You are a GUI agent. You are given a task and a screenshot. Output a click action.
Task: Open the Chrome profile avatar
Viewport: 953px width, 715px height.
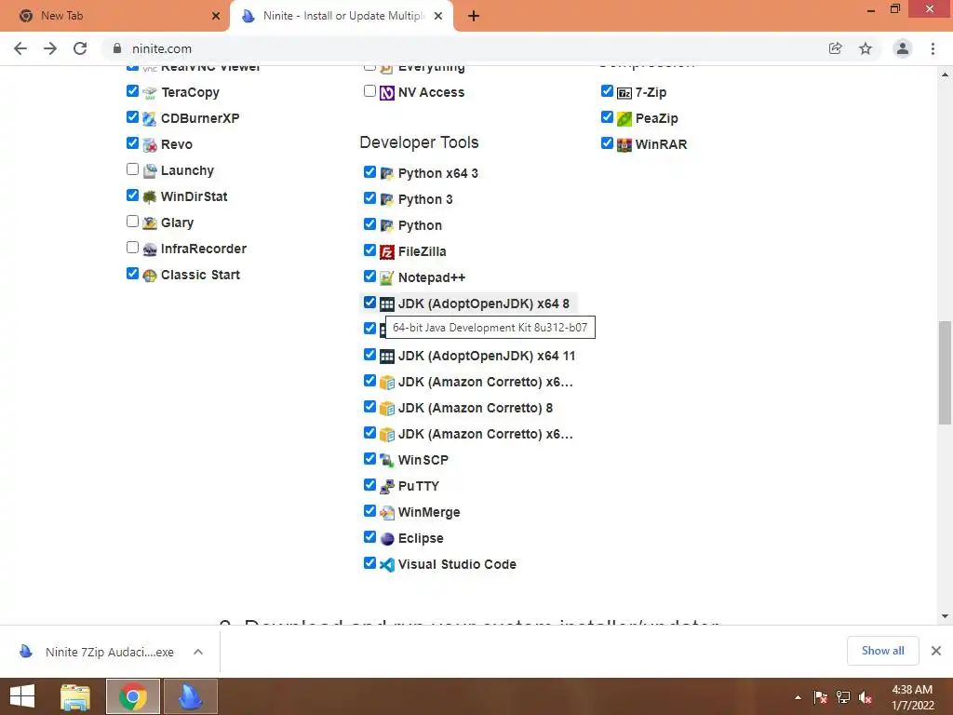click(x=903, y=48)
